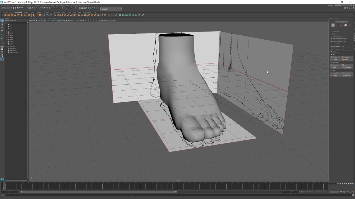Click the text T tool on shelf

[37, 15]
